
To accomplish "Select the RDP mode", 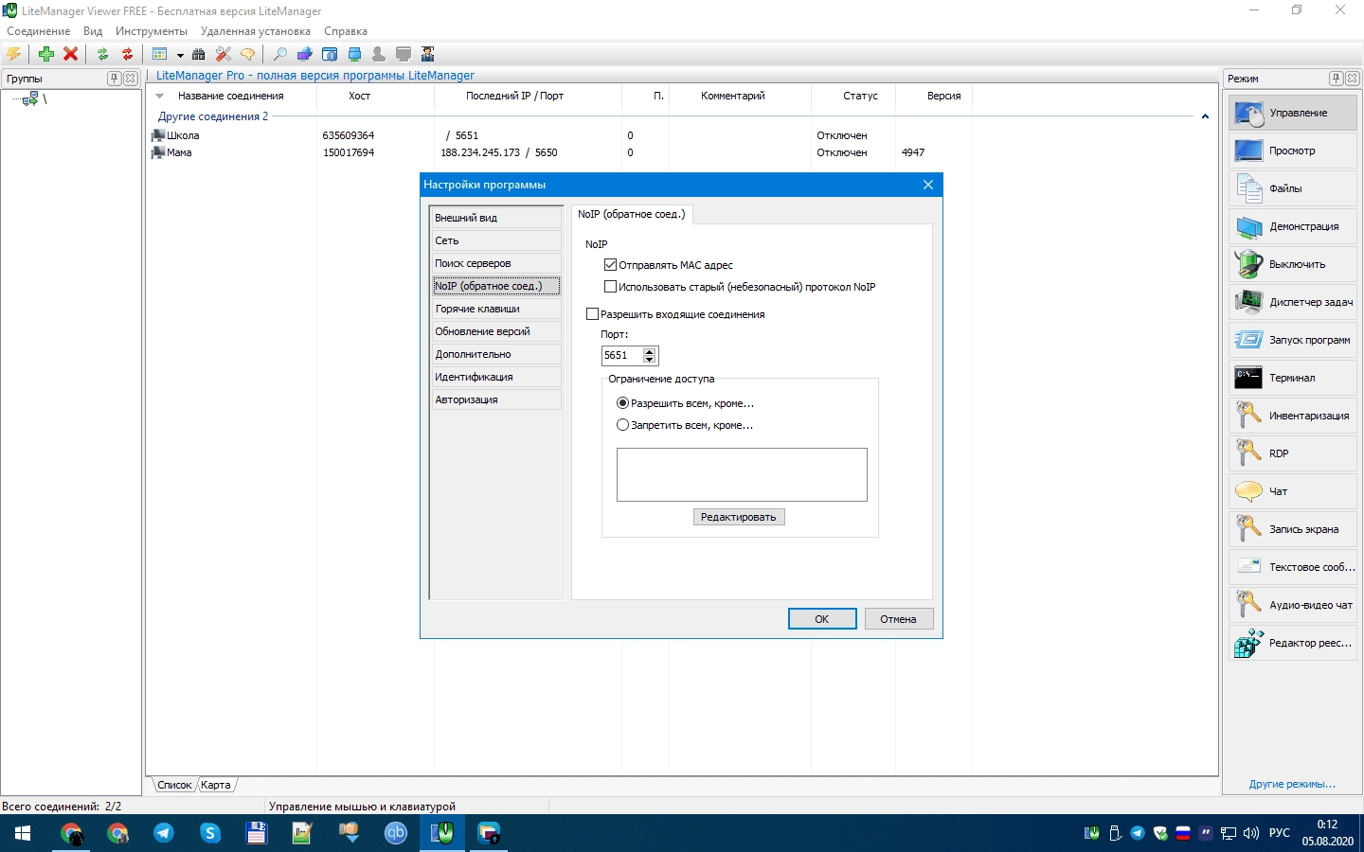I will (x=1293, y=453).
